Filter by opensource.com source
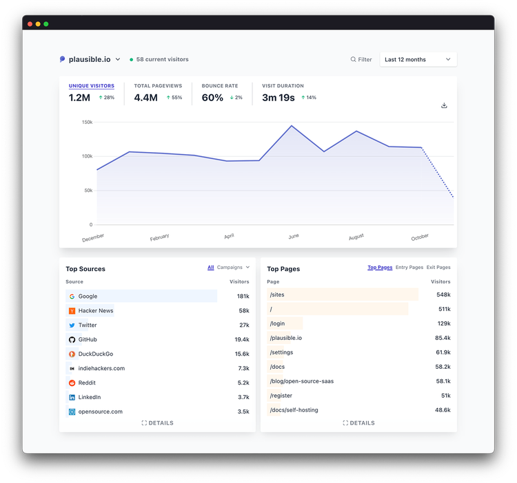The image size is (517, 483). tap(100, 411)
